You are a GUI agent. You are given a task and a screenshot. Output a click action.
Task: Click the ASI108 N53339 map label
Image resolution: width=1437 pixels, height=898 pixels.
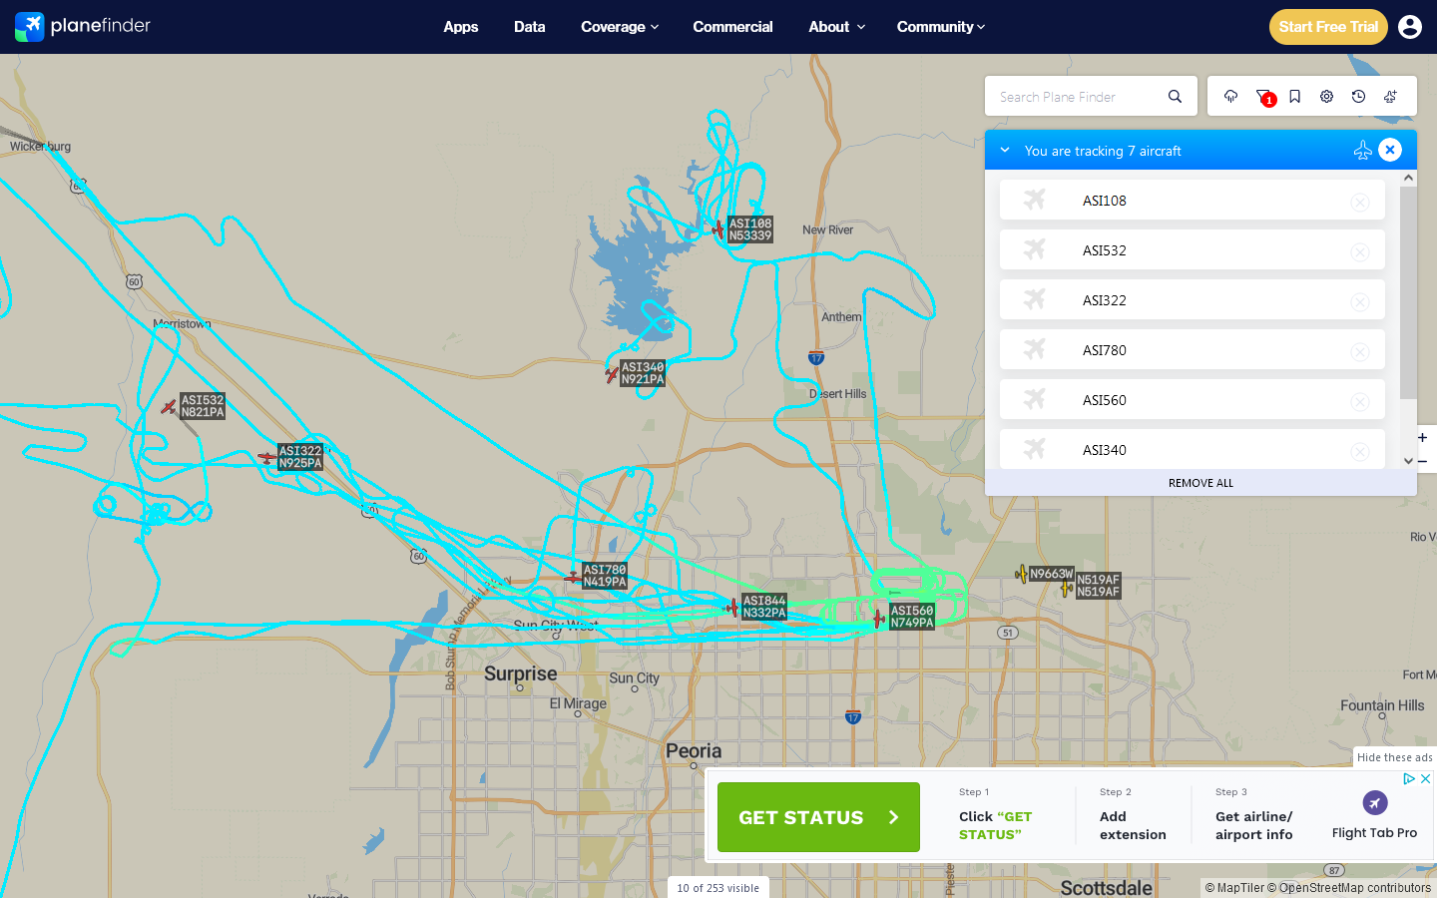[x=750, y=229]
